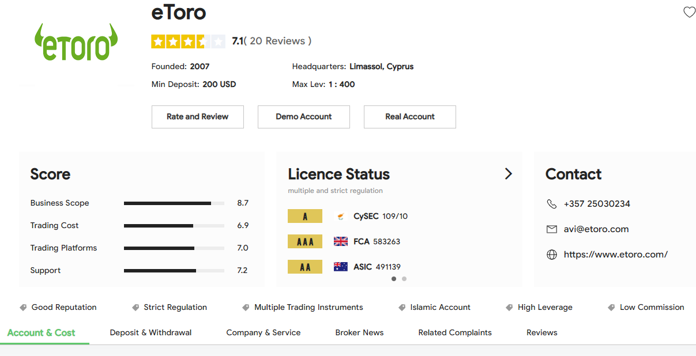
Task: Click the UK flag beside FCA
Action: pyautogui.click(x=341, y=241)
